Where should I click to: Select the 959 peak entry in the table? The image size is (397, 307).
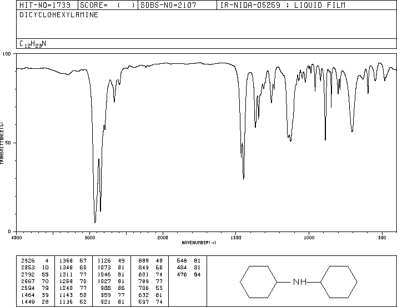tap(113, 295)
